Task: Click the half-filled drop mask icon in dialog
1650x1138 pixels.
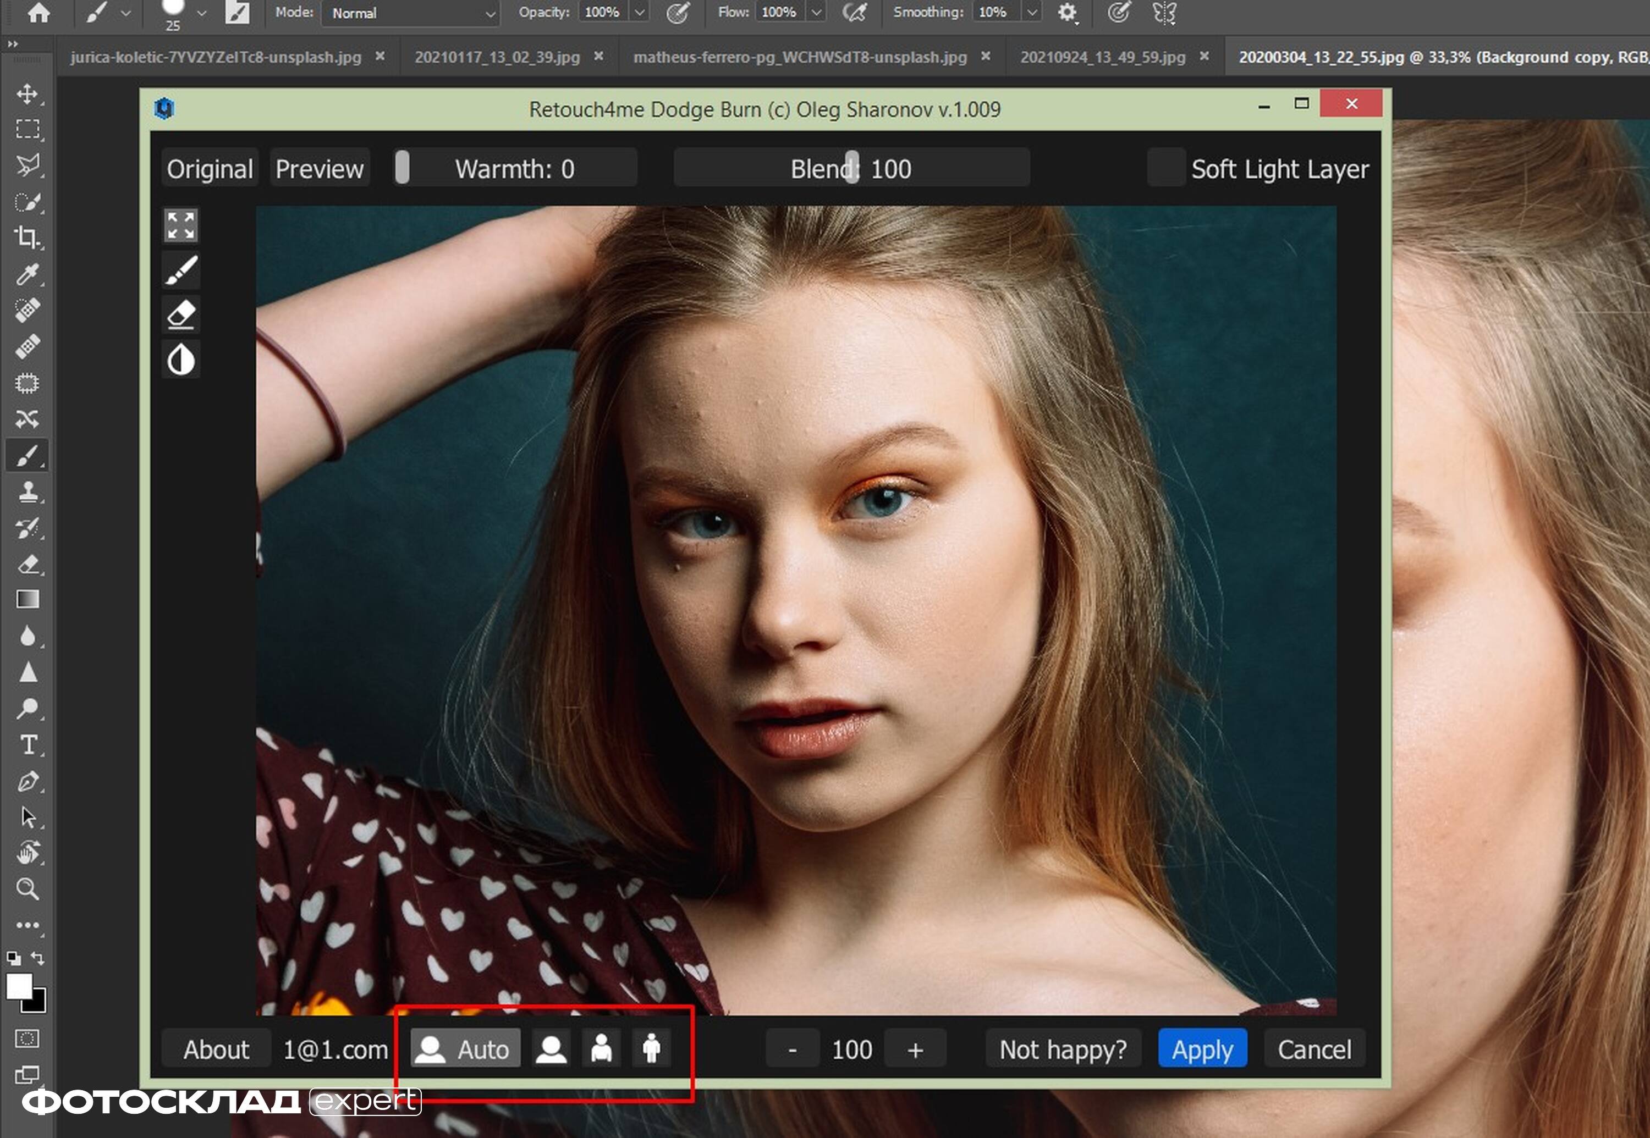Action: [x=180, y=360]
